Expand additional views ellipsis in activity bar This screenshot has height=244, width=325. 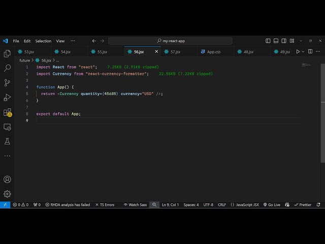pyautogui.click(x=7, y=156)
